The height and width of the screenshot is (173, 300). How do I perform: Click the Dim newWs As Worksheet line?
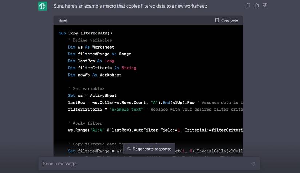95,75
